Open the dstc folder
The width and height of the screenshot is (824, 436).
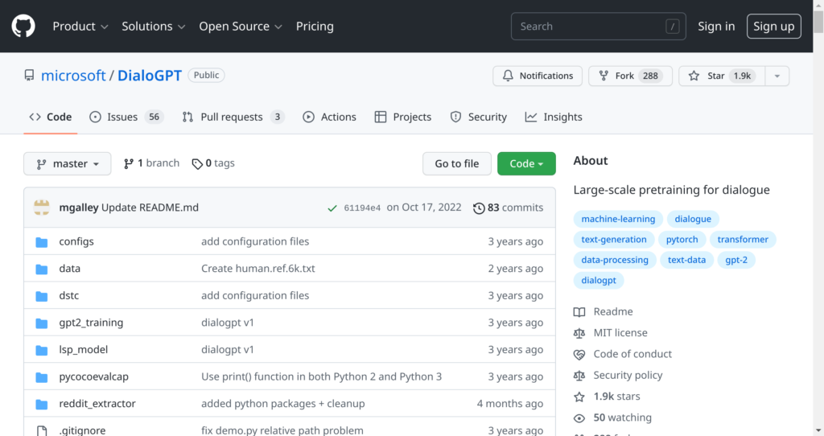69,296
